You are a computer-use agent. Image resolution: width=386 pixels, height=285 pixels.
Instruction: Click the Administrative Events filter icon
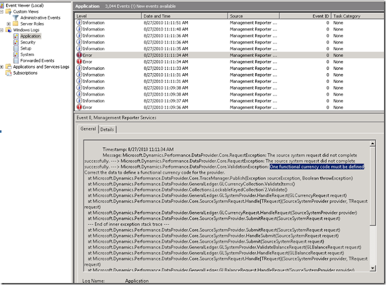15,17
